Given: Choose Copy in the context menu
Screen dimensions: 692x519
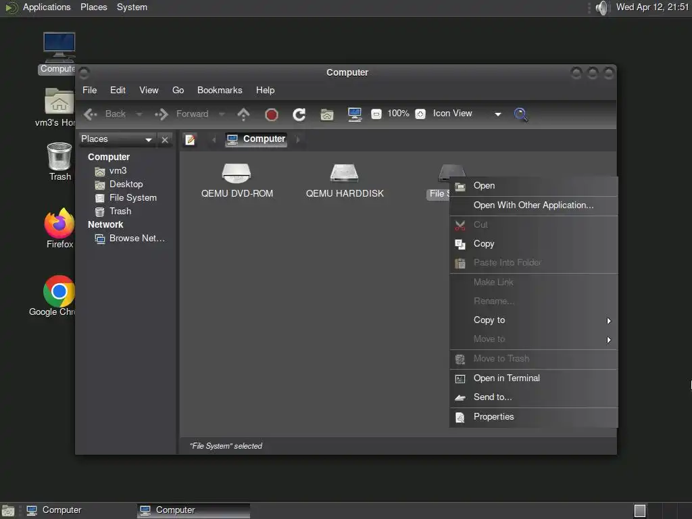Looking at the screenshot, I should pyautogui.click(x=534, y=243).
